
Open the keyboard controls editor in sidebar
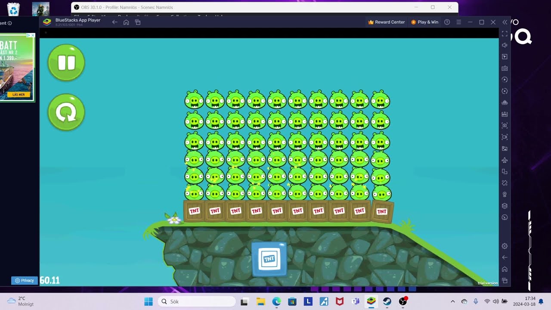click(505, 68)
